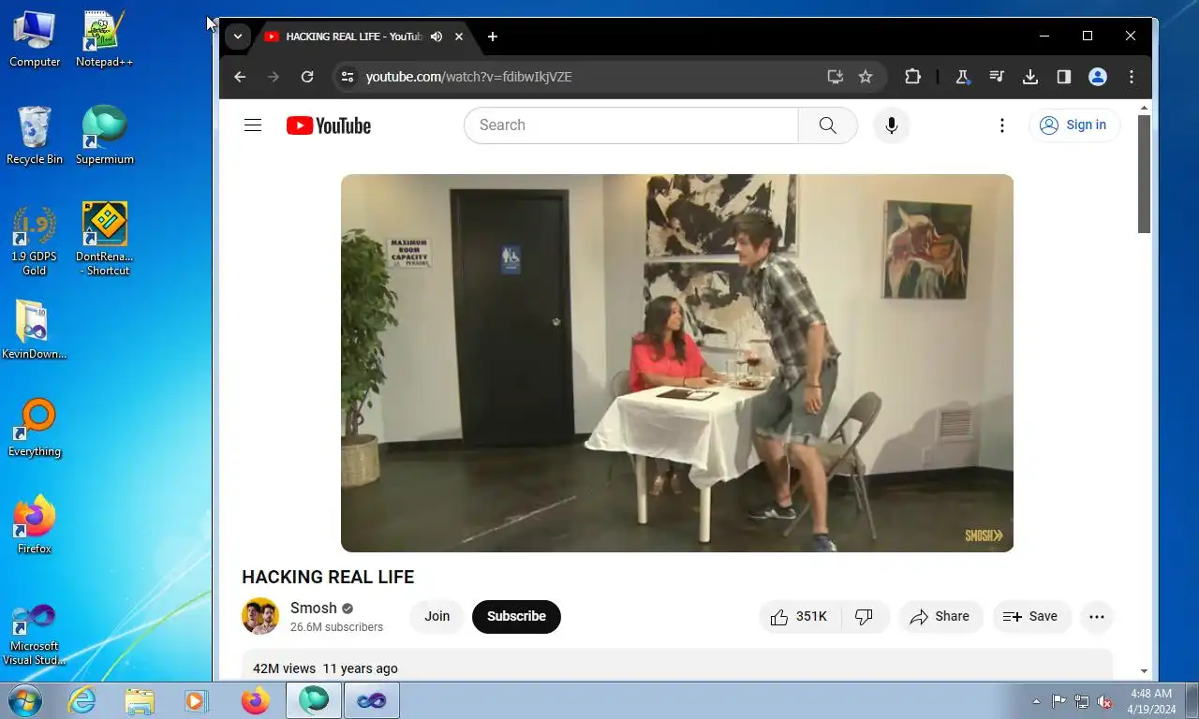Viewport: 1199px width, 719px height.
Task: Close the HACKING REAL LIFE tab
Action: (x=459, y=37)
